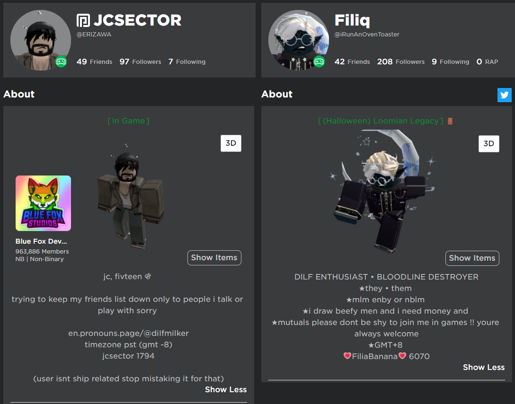The height and width of the screenshot is (404, 515).
Task: Click the premium badge icon next to JCSECTOR
Action: point(83,20)
